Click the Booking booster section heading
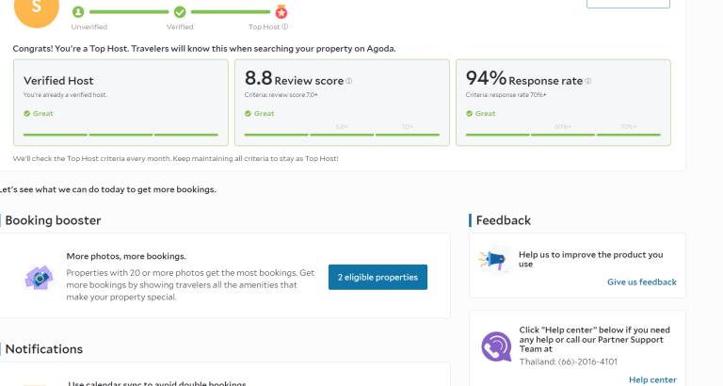 (x=53, y=220)
